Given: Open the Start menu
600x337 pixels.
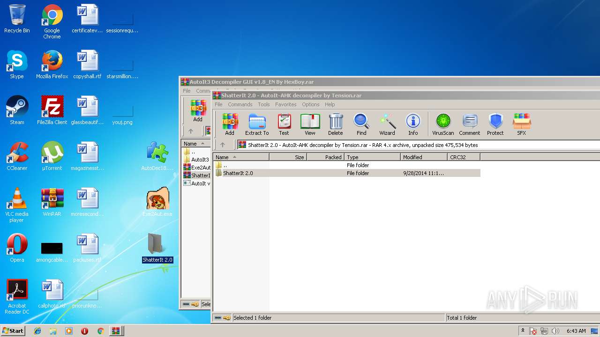Looking at the screenshot, I should click(13, 330).
